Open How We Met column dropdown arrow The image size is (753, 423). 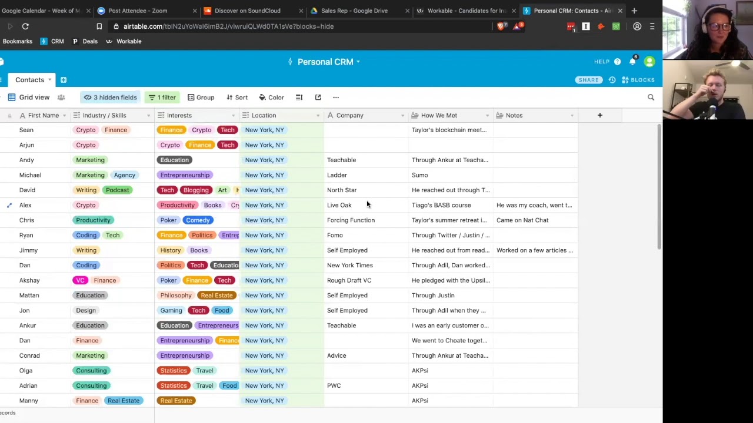click(x=487, y=115)
